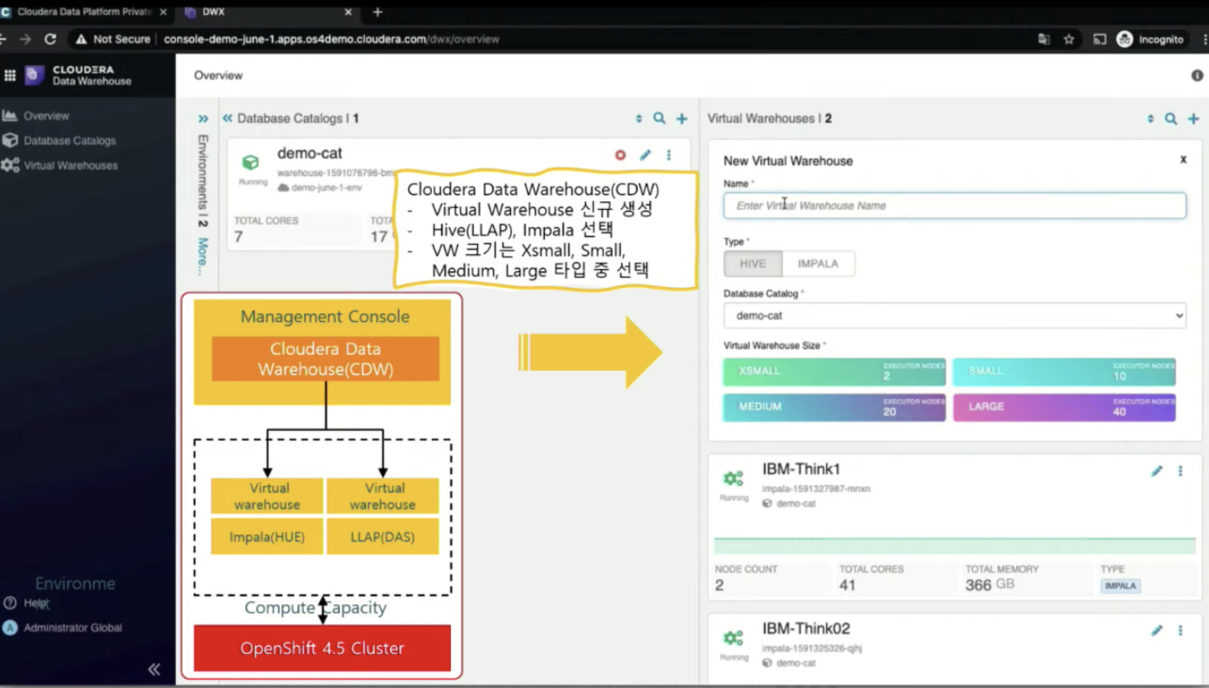Open demo-cat more options menu

[669, 155]
